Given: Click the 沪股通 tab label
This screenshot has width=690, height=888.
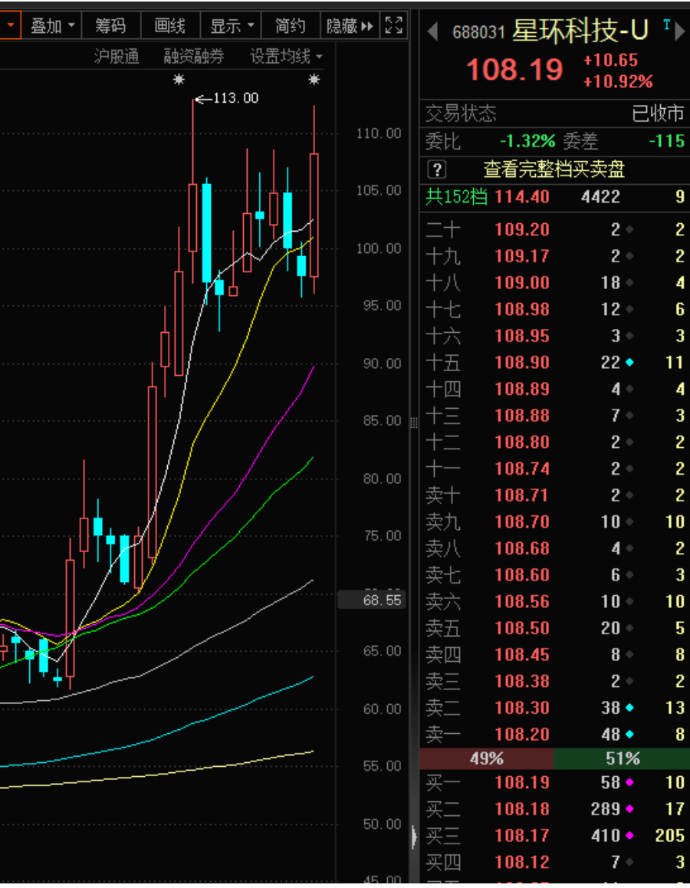Looking at the screenshot, I should pos(117,56).
